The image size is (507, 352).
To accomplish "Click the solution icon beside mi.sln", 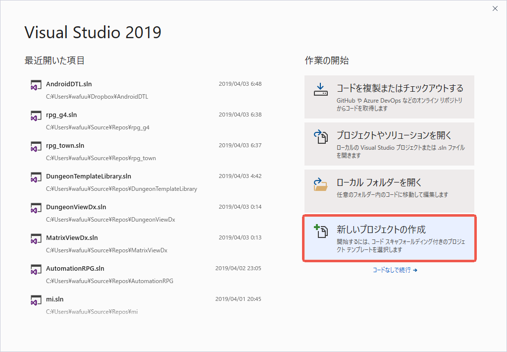I will coord(36,300).
